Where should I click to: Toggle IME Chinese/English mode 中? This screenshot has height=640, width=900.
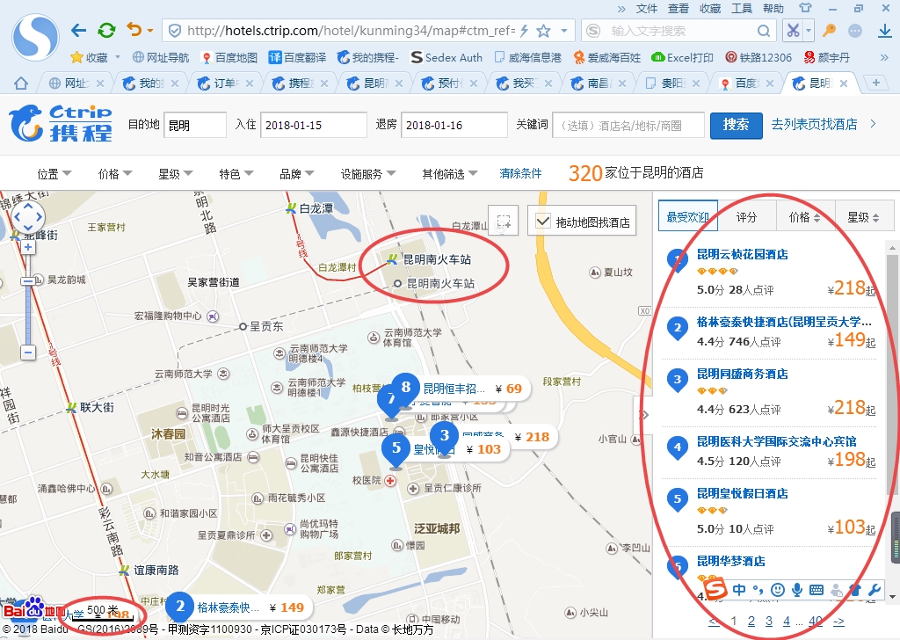pos(739,590)
